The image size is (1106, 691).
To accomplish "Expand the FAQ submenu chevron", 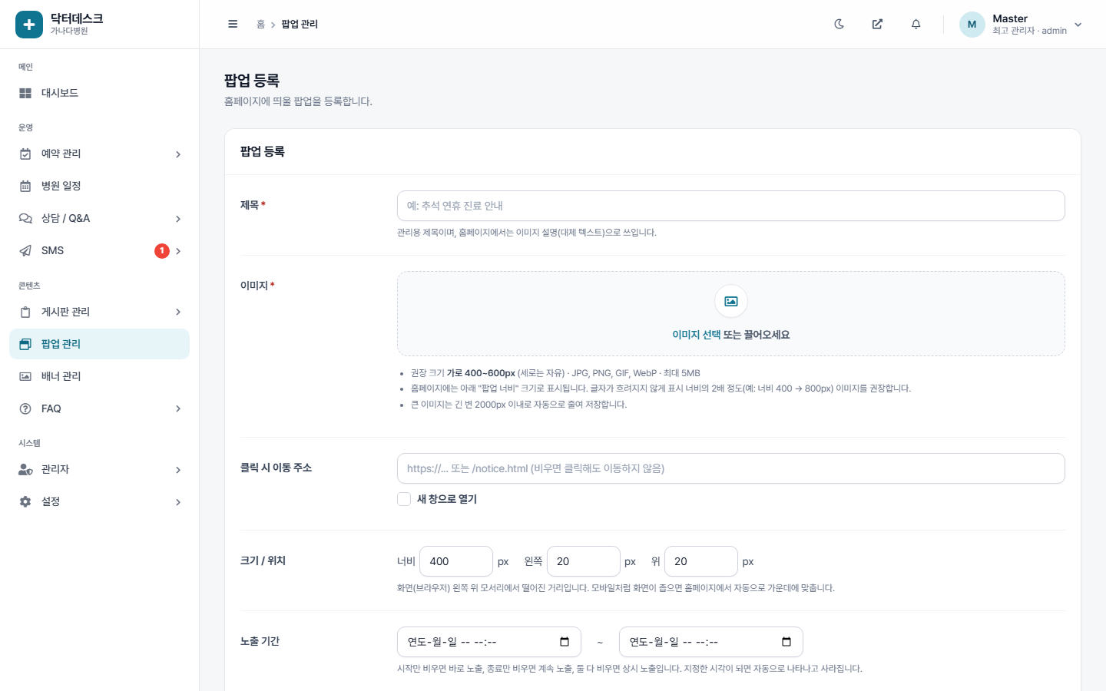I will (x=178, y=408).
